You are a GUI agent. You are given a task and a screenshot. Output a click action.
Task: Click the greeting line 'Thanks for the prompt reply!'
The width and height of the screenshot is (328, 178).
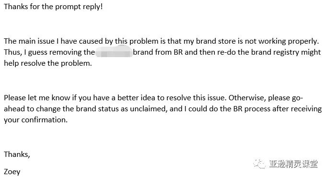click(x=53, y=7)
